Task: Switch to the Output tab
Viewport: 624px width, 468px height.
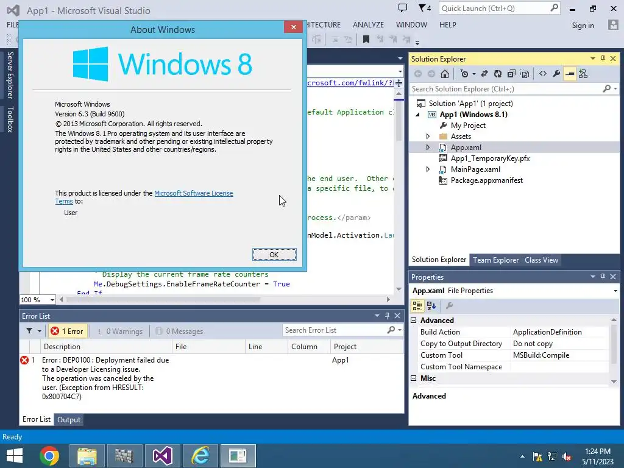Action: [x=69, y=419]
